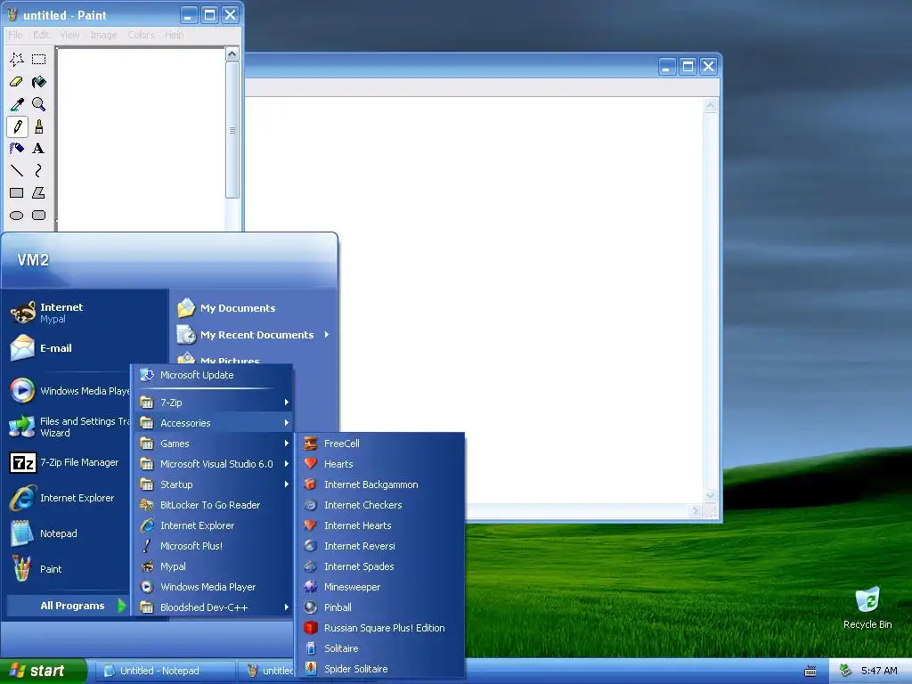Select the Magnifier tool in Paint

click(x=39, y=104)
